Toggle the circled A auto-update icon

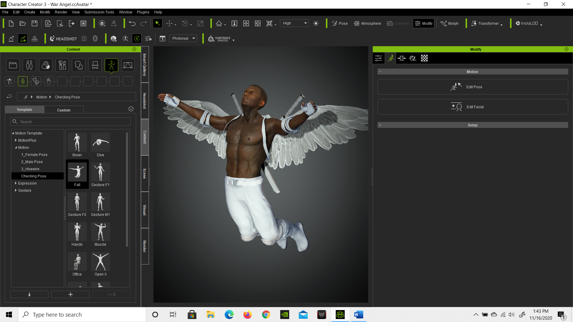[x=137, y=39]
